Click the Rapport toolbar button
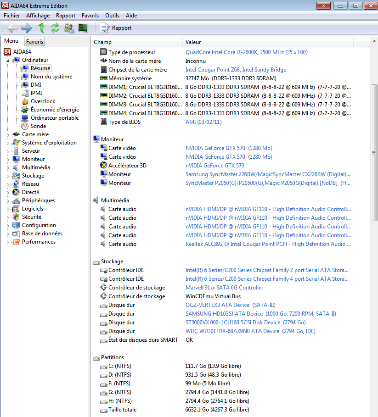 pyautogui.click(x=116, y=28)
